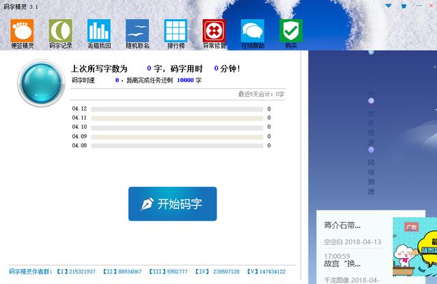
Task: Click the 码字精灵作者群 label
Action: pyautogui.click(x=30, y=272)
